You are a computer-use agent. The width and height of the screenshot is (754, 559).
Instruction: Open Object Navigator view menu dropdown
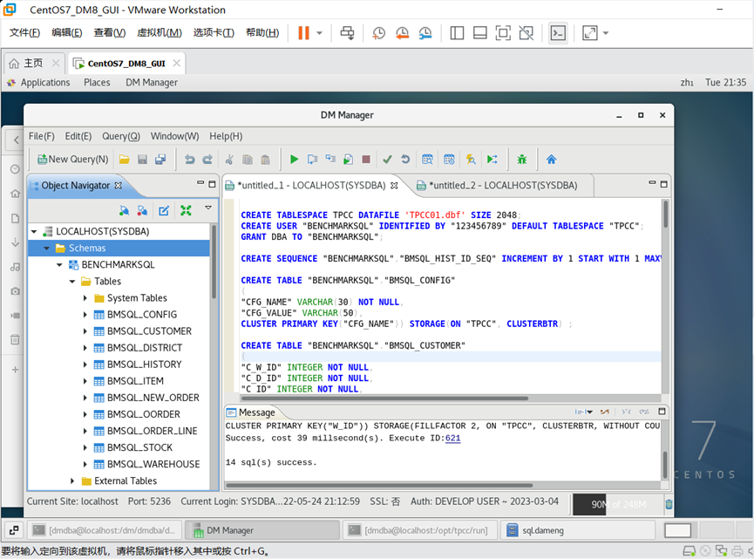tap(207, 208)
